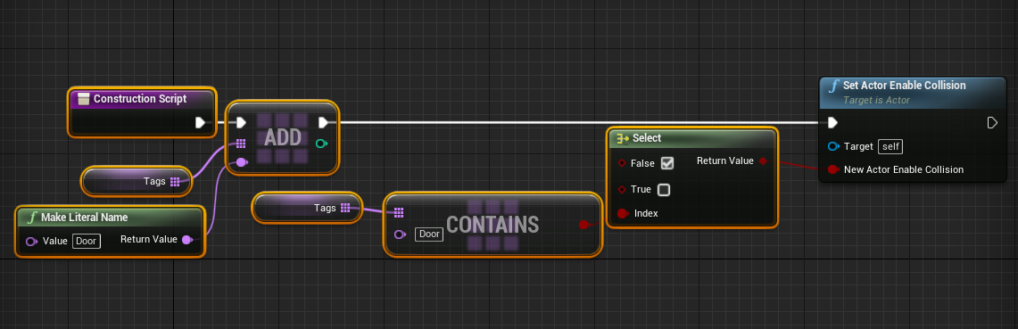Click Return Value label in Select node
Screen dimensions: 1018x329
pyautogui.click(x=725, y=160)
